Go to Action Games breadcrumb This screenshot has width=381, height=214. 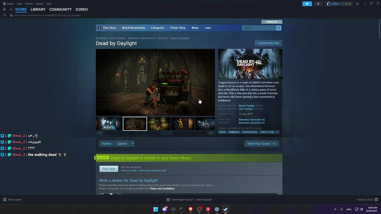[117, 38]
